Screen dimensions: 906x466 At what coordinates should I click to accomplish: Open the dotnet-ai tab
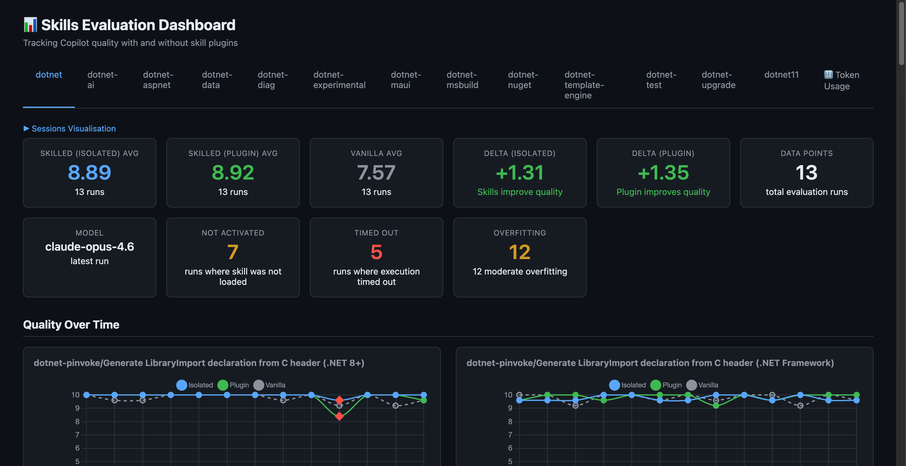[x=102, y=80]
